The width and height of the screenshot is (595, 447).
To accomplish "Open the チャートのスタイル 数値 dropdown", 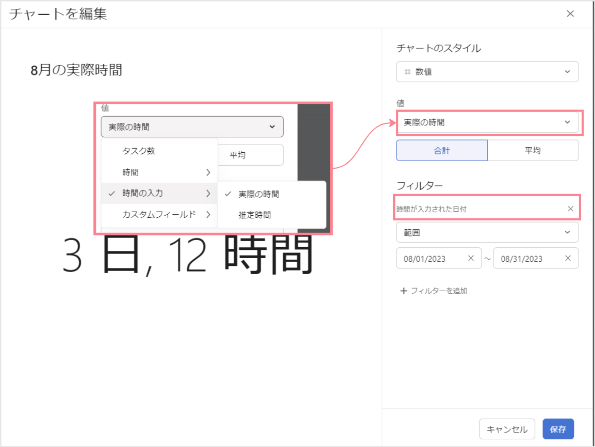I will (x=487, y=72).
